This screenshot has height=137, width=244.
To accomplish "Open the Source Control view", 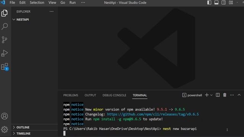I will [5, 40].
